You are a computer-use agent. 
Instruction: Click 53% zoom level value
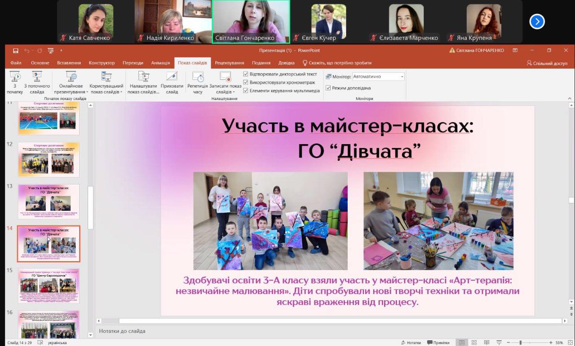[559, 342]
